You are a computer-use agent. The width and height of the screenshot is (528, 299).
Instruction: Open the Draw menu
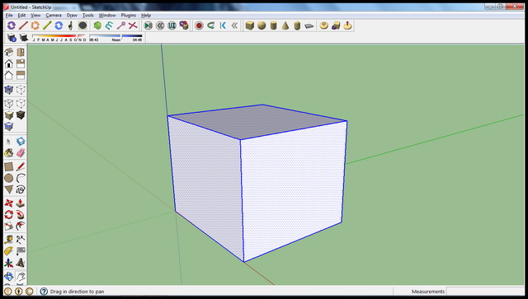pos(72,15)
